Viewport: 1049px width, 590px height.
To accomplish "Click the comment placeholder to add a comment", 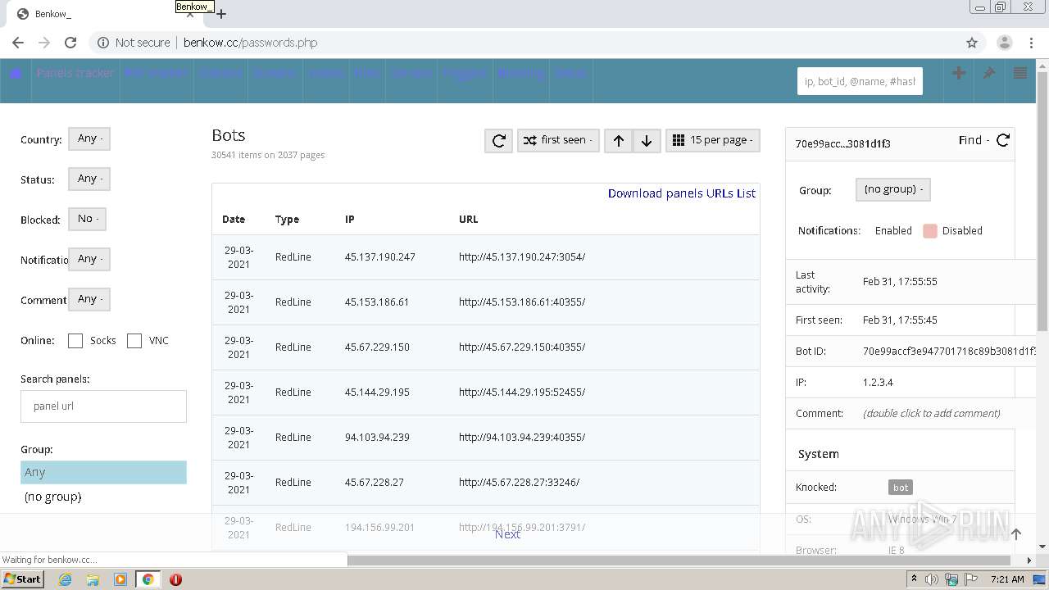I will point(931,413).
